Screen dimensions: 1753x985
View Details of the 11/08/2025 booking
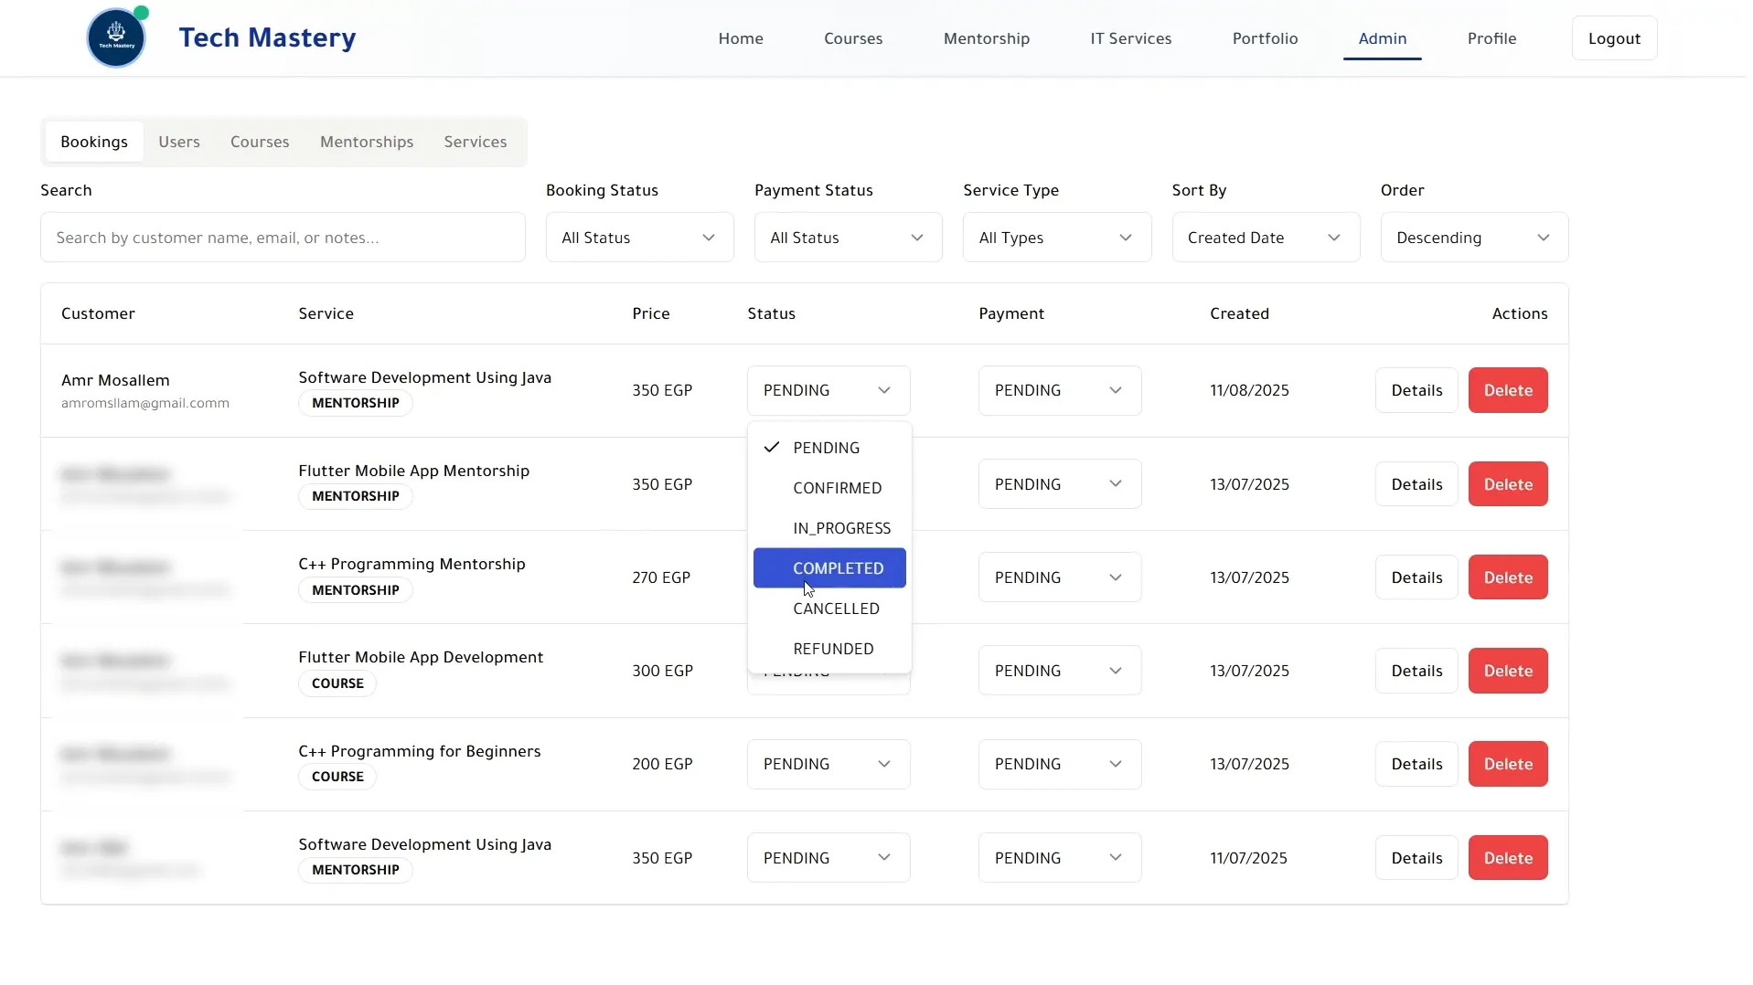(x=1416, y=390)
